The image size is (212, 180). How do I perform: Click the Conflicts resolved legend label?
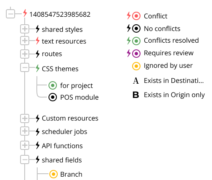pyautogui.click(x=171, y=41)
